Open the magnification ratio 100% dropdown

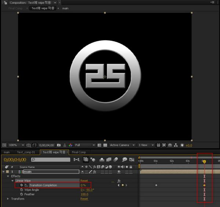16,145
